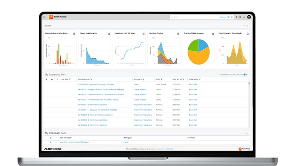Open Change Tasks Duration chart in new window

(x=108, y=34)
